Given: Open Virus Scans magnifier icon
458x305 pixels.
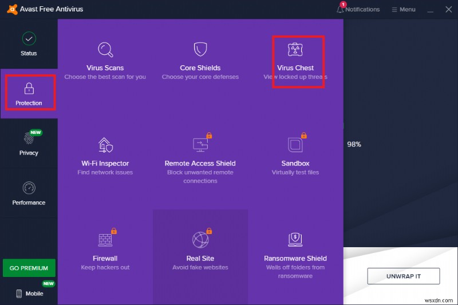Looking at the screenshot, I should (105, 50).
